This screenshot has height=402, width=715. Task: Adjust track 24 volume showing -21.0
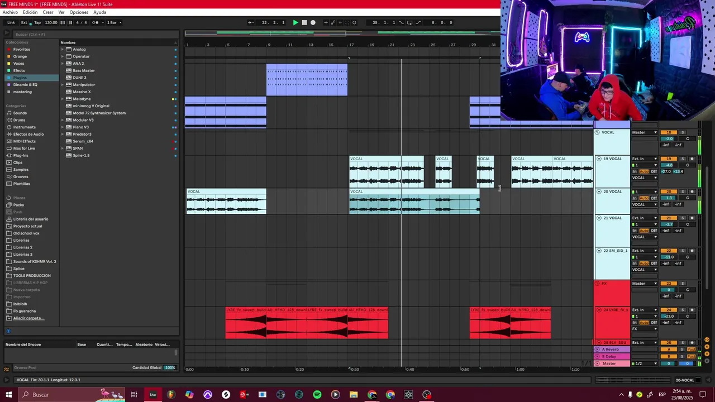669,316
